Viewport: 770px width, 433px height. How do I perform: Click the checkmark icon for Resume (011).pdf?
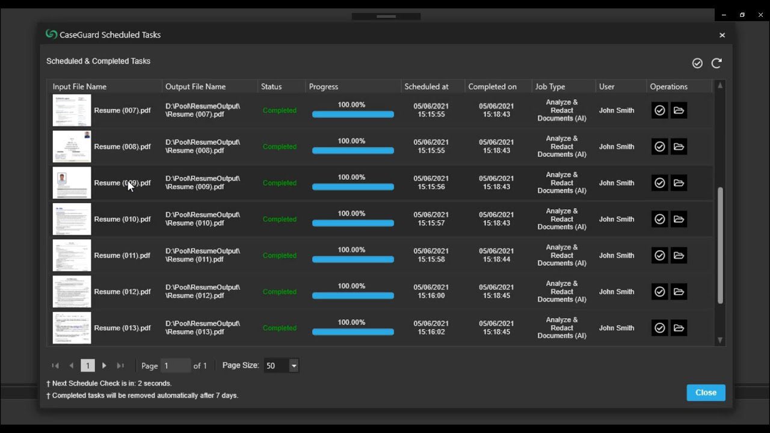660,256
